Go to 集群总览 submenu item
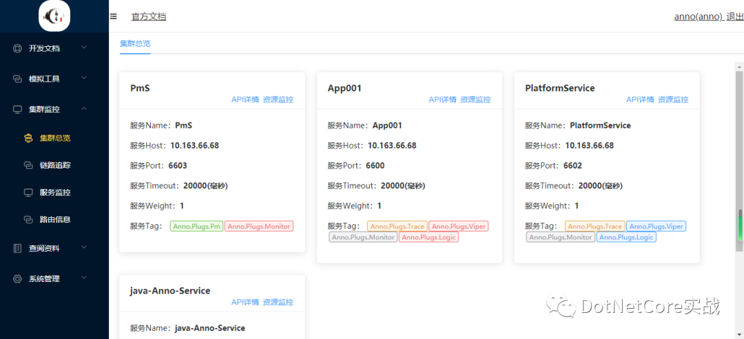This screenshot has height=339, width=744. (54, 138)
